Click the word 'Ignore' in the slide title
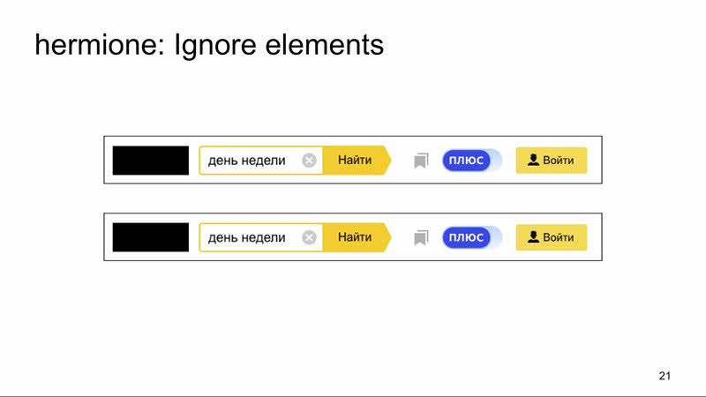 click(215, 47)
